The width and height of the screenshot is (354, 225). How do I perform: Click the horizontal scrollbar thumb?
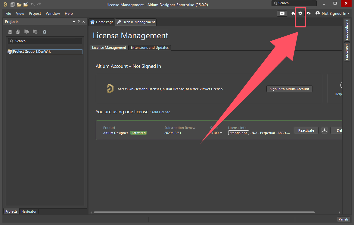204,212
